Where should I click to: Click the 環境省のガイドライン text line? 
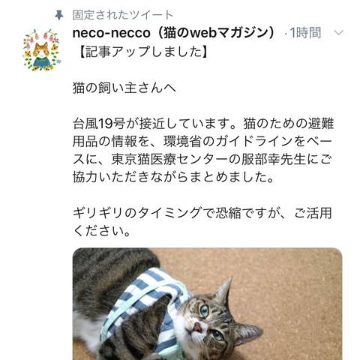tap(202, 142)
